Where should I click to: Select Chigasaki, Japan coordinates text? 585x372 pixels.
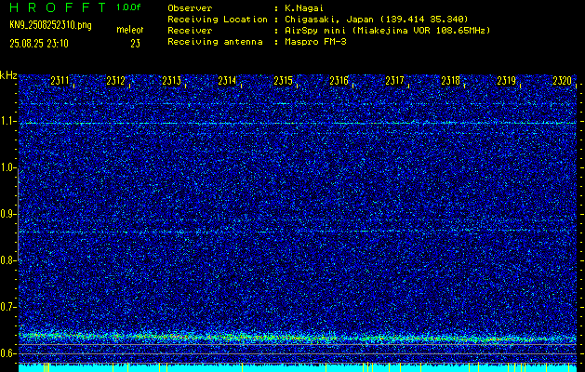coord(377,20)
